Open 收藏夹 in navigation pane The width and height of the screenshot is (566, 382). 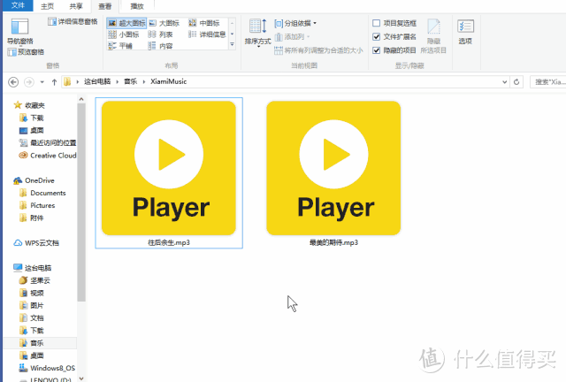point(29,105)
